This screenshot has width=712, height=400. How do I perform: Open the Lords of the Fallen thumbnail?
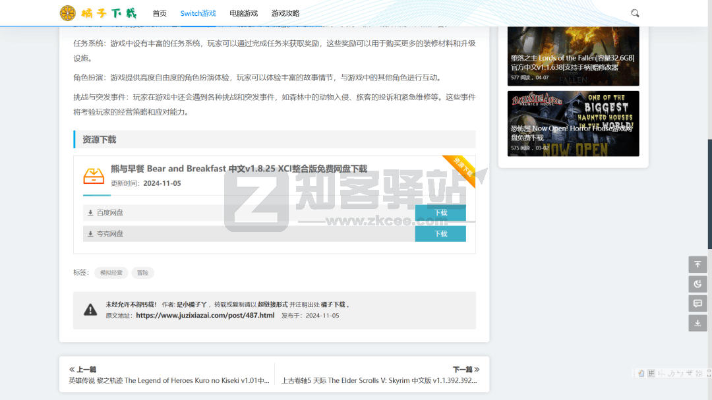573,56
